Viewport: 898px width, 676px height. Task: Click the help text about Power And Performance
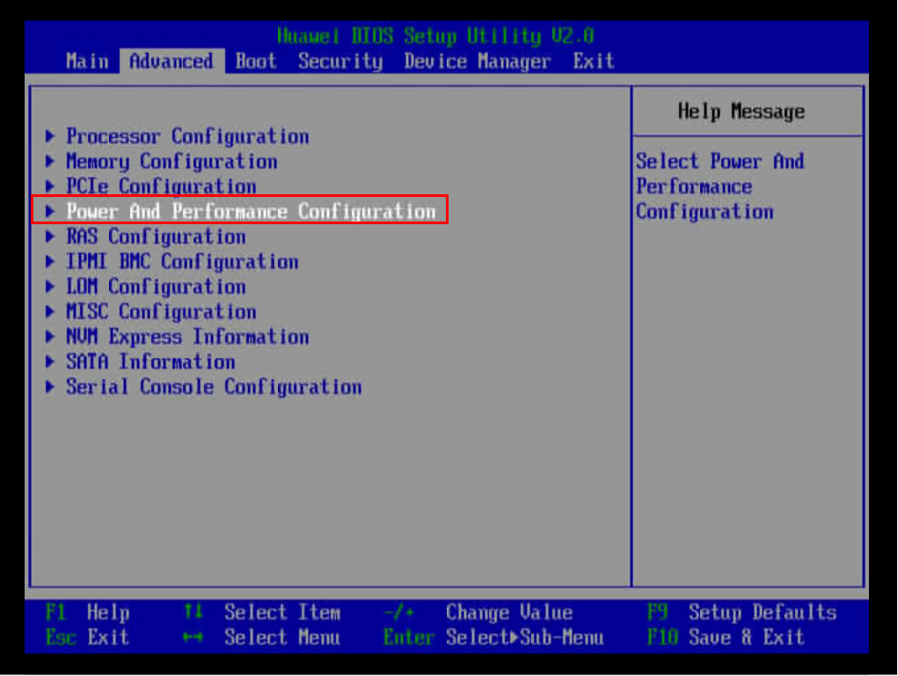(720, 186)
